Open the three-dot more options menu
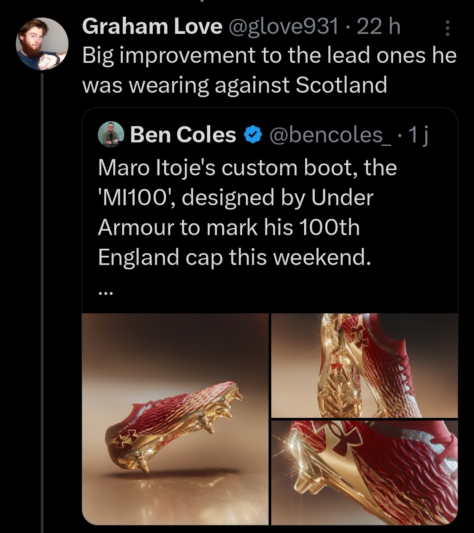The height and width of the screenshot is (533, 474). tap(447, 29)
